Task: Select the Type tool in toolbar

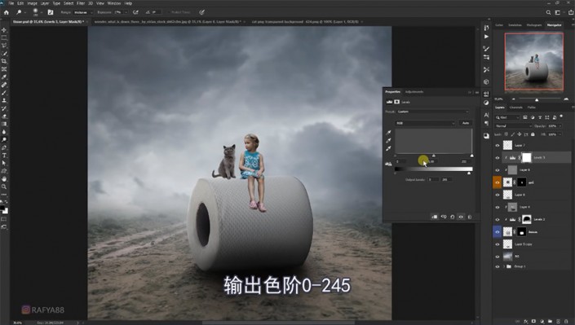Action: pyautogui.click(x=4, y=156)
